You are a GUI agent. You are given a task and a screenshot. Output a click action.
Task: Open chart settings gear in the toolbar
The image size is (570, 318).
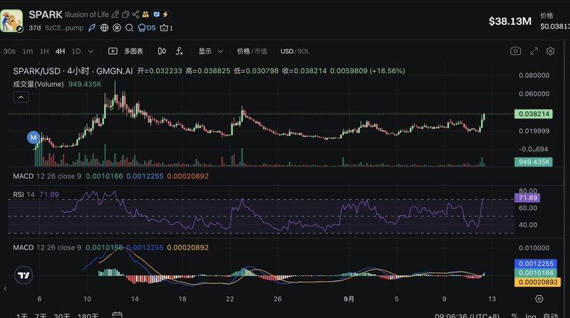pos(550,51)
